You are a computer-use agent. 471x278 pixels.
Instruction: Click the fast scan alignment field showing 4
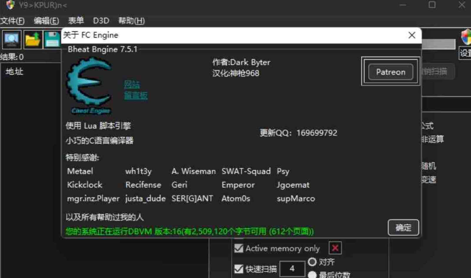pyautogui.click(x=292, y=269)
